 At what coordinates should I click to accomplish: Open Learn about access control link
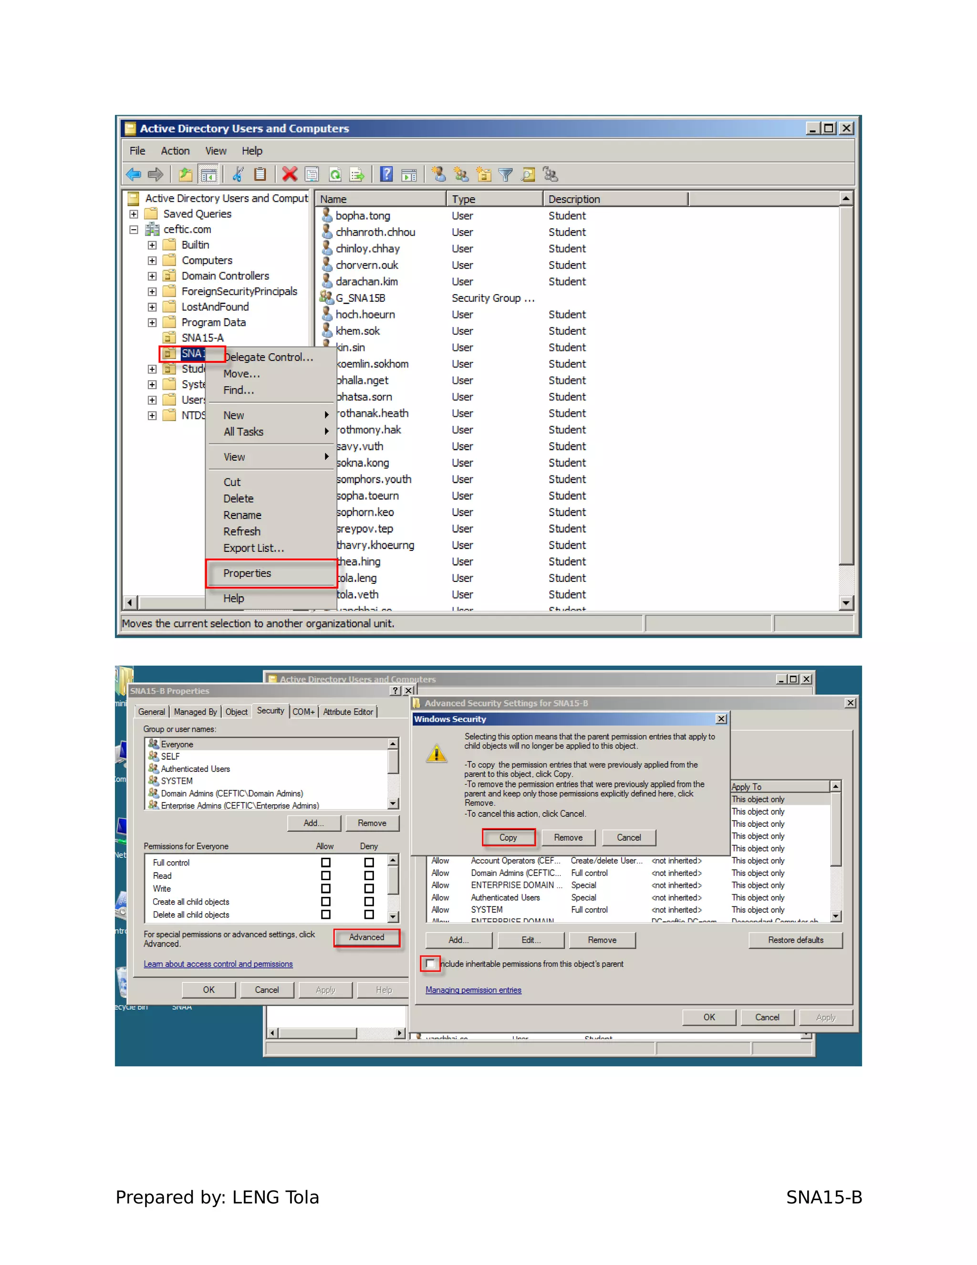coord(218,964)
